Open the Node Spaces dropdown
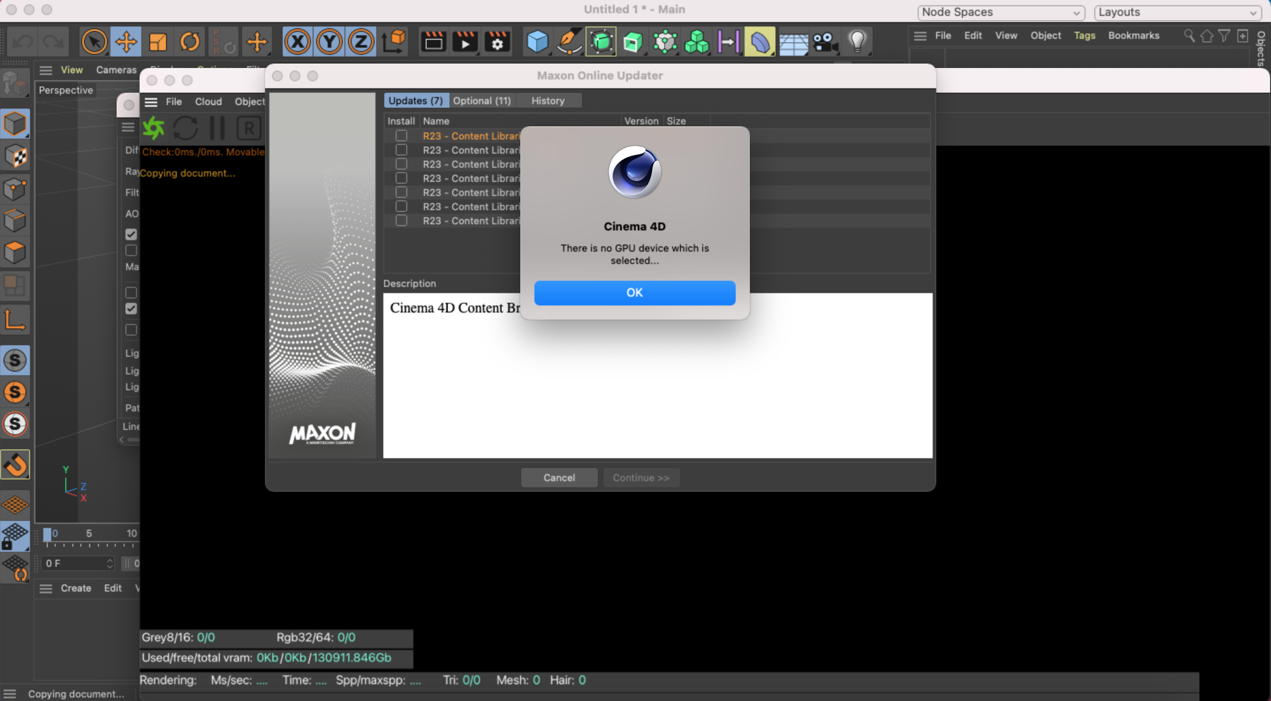This screenshot has width=1271, height=701. click(x=1001, y=12)
